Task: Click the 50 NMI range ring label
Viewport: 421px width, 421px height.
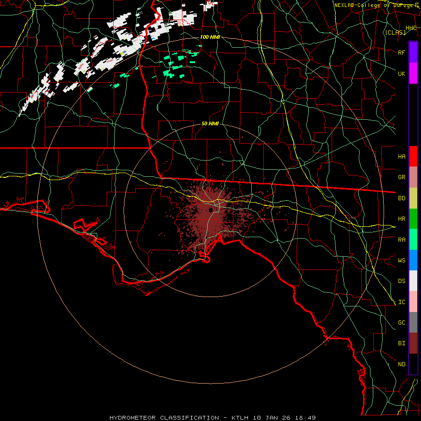Action: coord(210,123)
